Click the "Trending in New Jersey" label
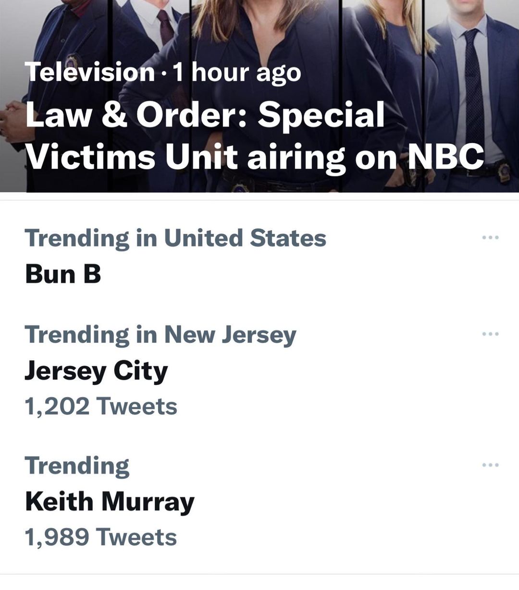The height and width of the screenshot is (590, 519). click(160, 334)
